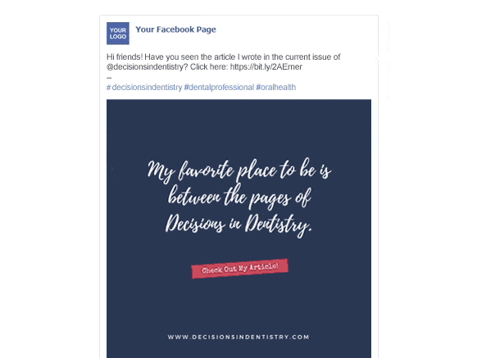Open the Your Facebook Page name link
Viewport: 477px width, 358px height.
click(176, 29)
